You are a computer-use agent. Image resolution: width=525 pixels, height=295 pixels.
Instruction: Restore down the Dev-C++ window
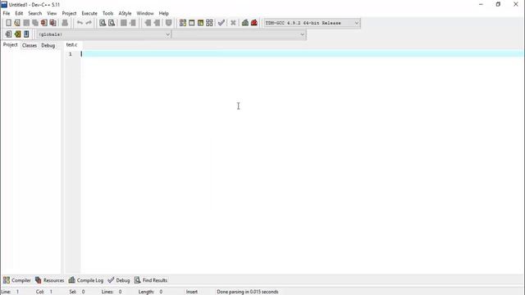[x=498, y=4]
